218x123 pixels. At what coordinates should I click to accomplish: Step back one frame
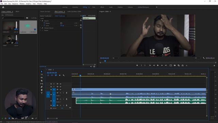click(154, 65)
